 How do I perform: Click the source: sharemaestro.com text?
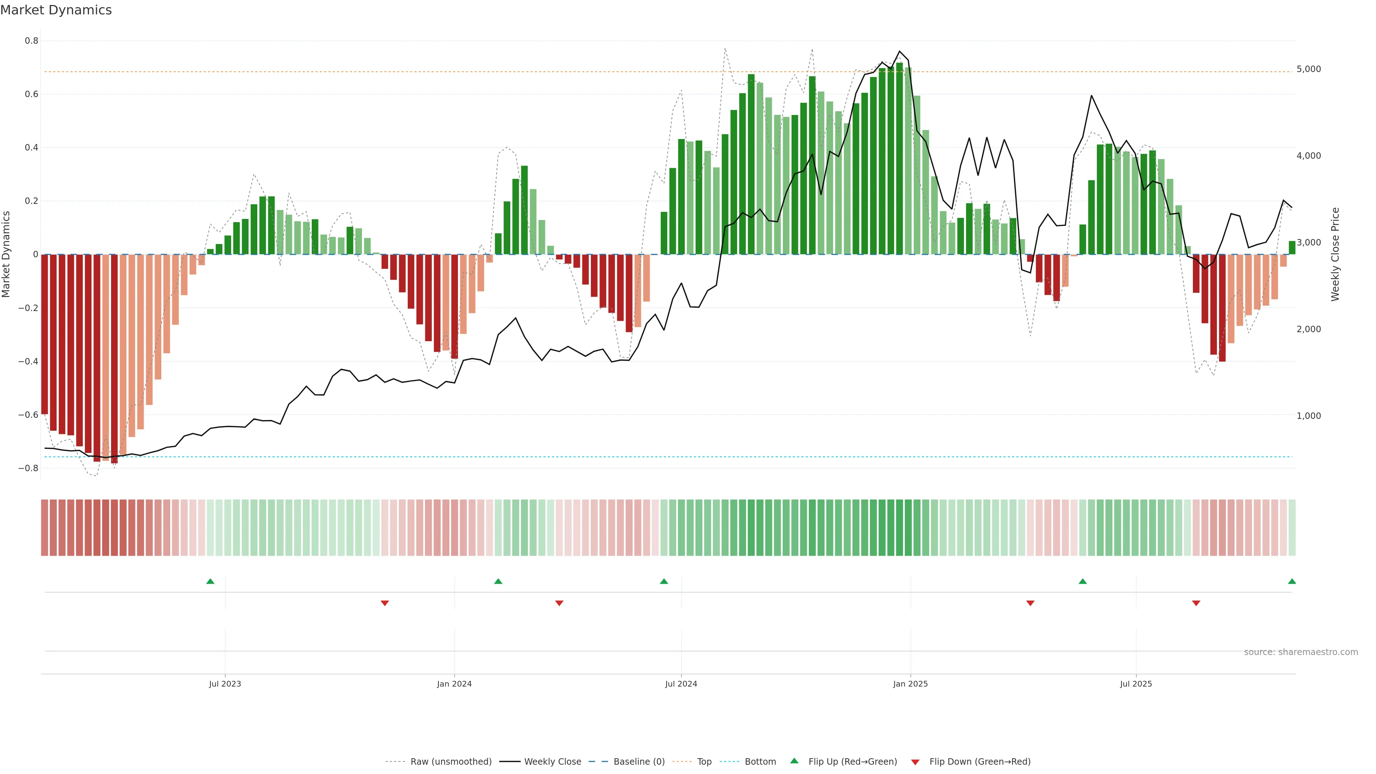coord(1301,652)
